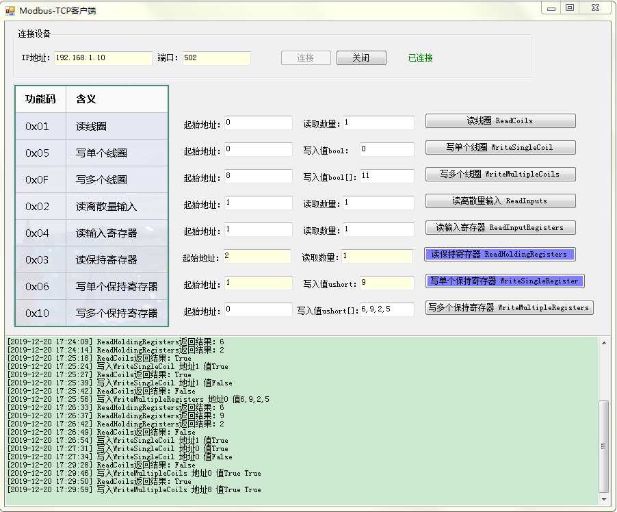Click the 关闭 (close connection) button
Image resolution: width=617 pixels, height=512 pixels.
click(361, 58)
